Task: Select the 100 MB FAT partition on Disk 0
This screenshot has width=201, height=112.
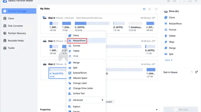Action: [54, 27]
